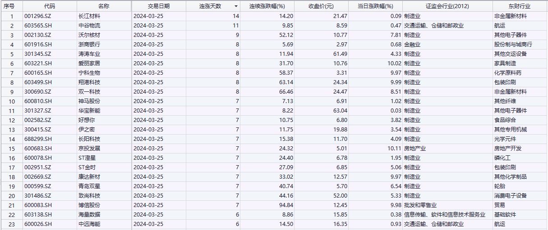548x230 pixels.
Task: Click the sort arrow in 连涨天数 header
Action: coord(236,6)
